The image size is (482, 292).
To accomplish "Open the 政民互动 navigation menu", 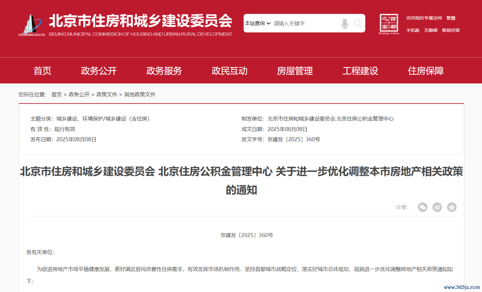I will [229, 71].
